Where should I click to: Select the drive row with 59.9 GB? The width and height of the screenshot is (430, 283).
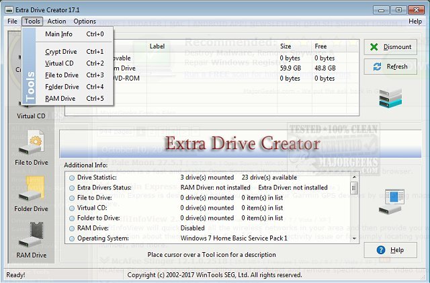point(212,68)
